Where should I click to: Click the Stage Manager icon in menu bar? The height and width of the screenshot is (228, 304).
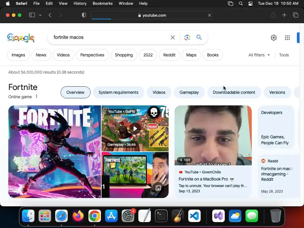(x=230, y=4)
